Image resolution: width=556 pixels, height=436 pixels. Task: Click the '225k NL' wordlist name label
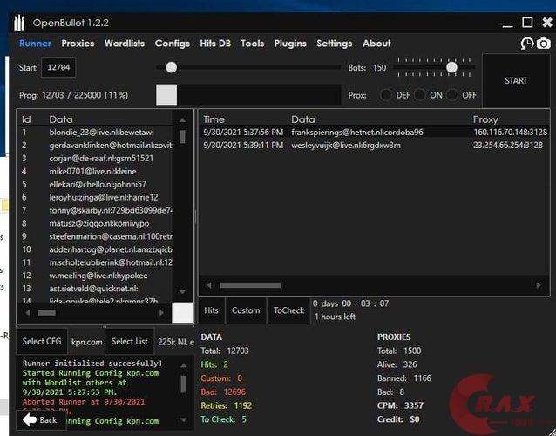point(176,342)
